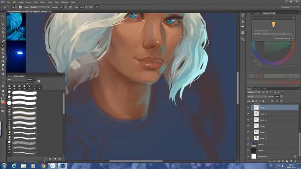
Task: Open Internet Explorer from the taskbar
Action: (x=14, y=166)
